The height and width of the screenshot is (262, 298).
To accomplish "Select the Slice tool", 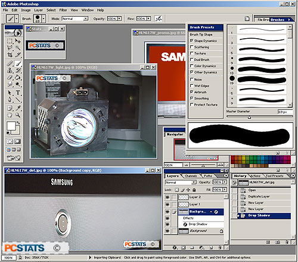I will tap(18, 54).
